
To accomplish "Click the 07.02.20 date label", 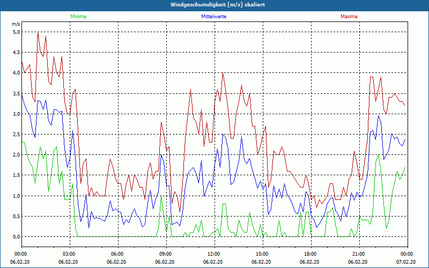I will click(406, 262).
